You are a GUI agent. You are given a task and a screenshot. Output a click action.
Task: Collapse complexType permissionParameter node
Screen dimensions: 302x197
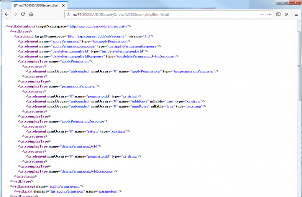click(16, 86)
